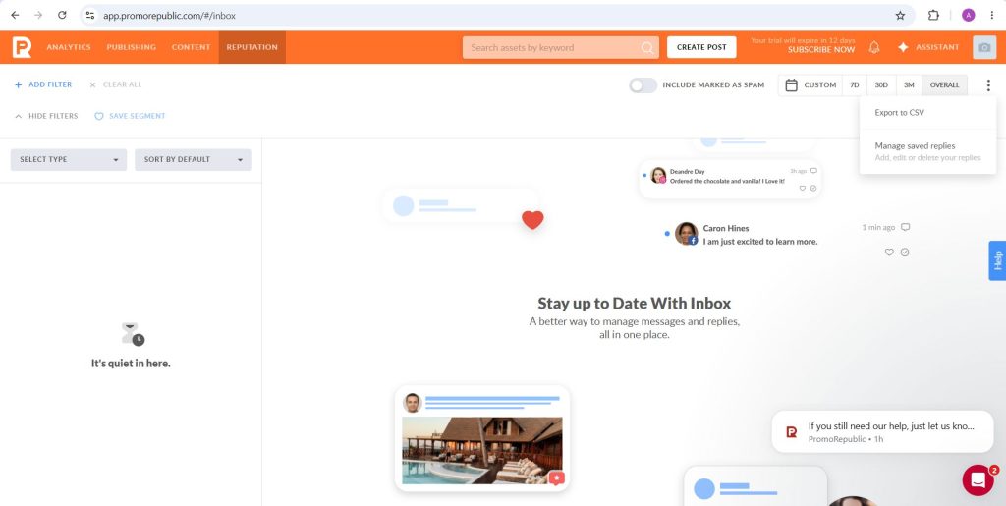Collapse filters with Hide Filters chevron
The image size is (1006, 506).
pyautogui.click(x=18, y=116)
